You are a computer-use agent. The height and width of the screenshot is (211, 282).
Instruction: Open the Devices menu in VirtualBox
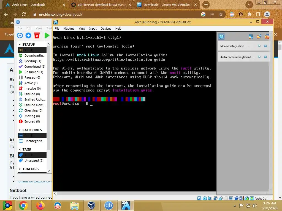tap(106, 29)
